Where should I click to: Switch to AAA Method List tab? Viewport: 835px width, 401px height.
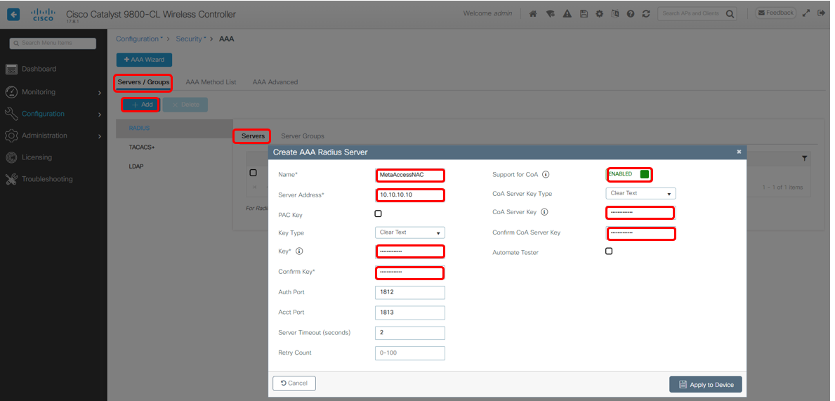pos(211,82)
